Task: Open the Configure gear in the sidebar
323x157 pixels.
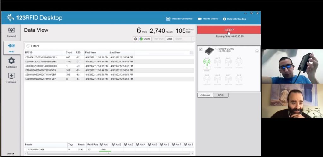Action: click(x=11, y=62)
